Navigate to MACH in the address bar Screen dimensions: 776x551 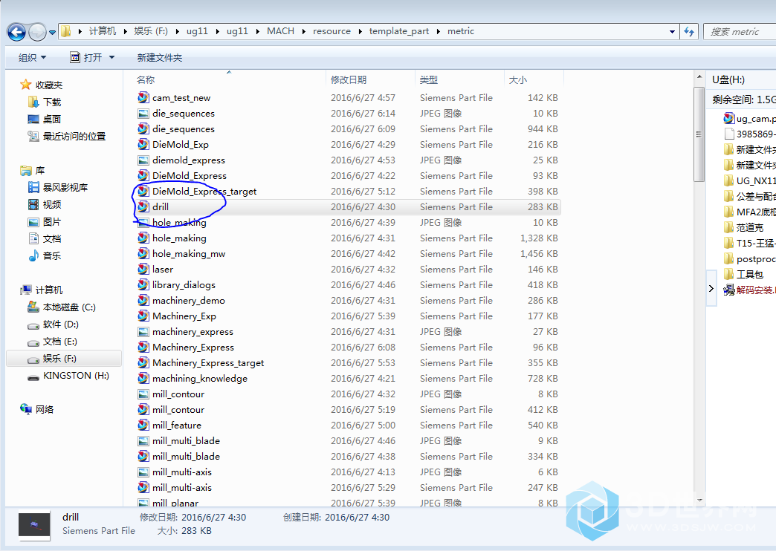click(281, 31)
